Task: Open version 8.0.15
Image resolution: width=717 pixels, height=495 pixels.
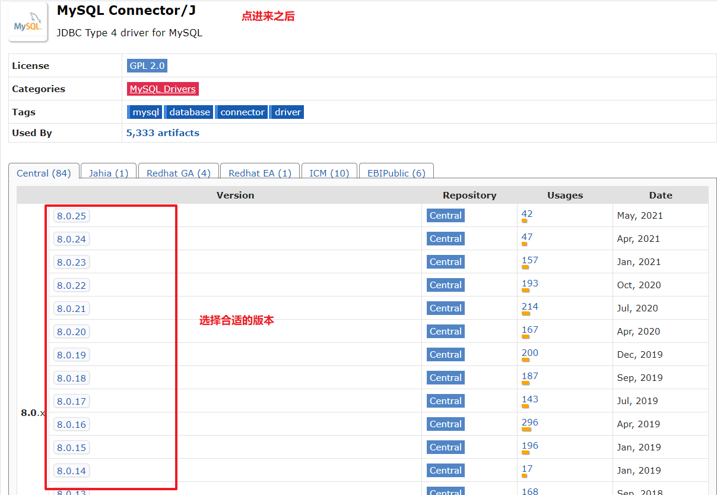Action: [x=71, y=447]
